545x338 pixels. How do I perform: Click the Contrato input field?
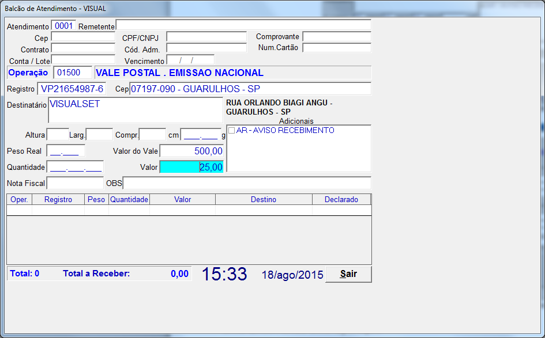pos(83,48)
